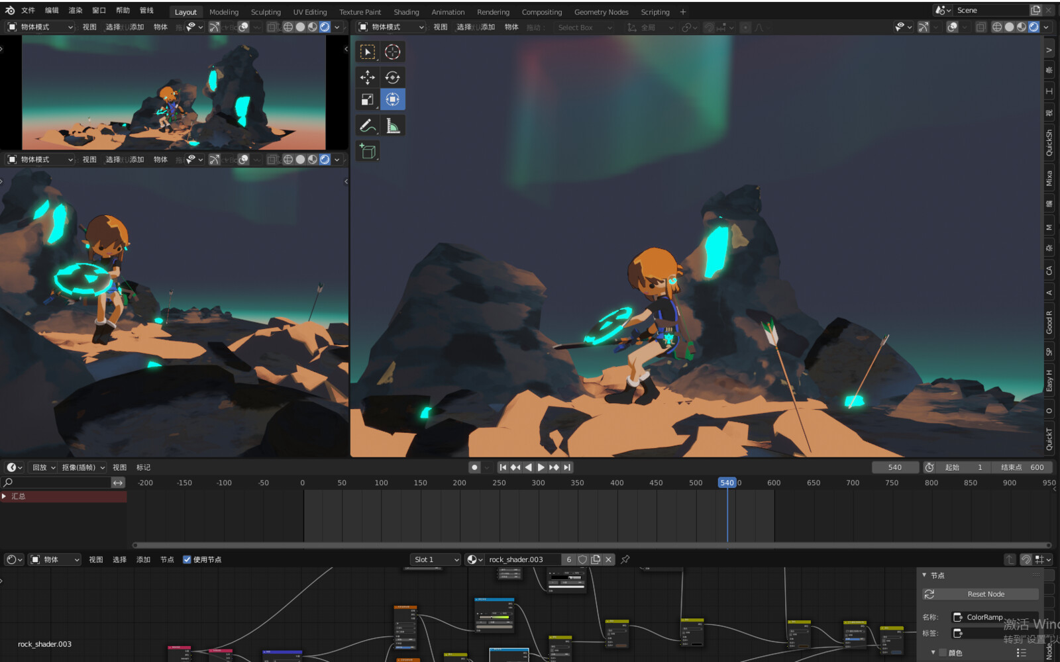Duplicate material with the new-copy icon
The width and height of the screenshot is (1060, 662).
click(596, 559)
